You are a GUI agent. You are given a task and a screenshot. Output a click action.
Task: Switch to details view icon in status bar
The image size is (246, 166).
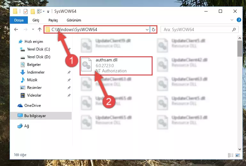tap(230, 155)
